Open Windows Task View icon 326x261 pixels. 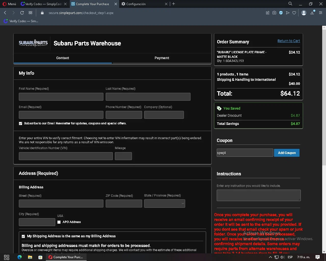[7, 257]
